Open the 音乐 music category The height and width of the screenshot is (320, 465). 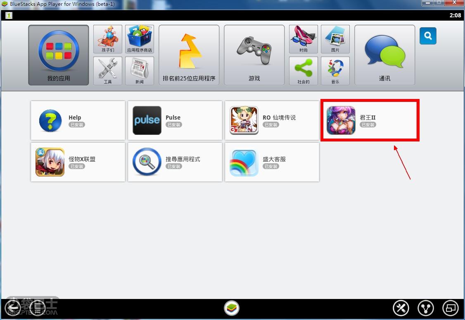(335, 71)
